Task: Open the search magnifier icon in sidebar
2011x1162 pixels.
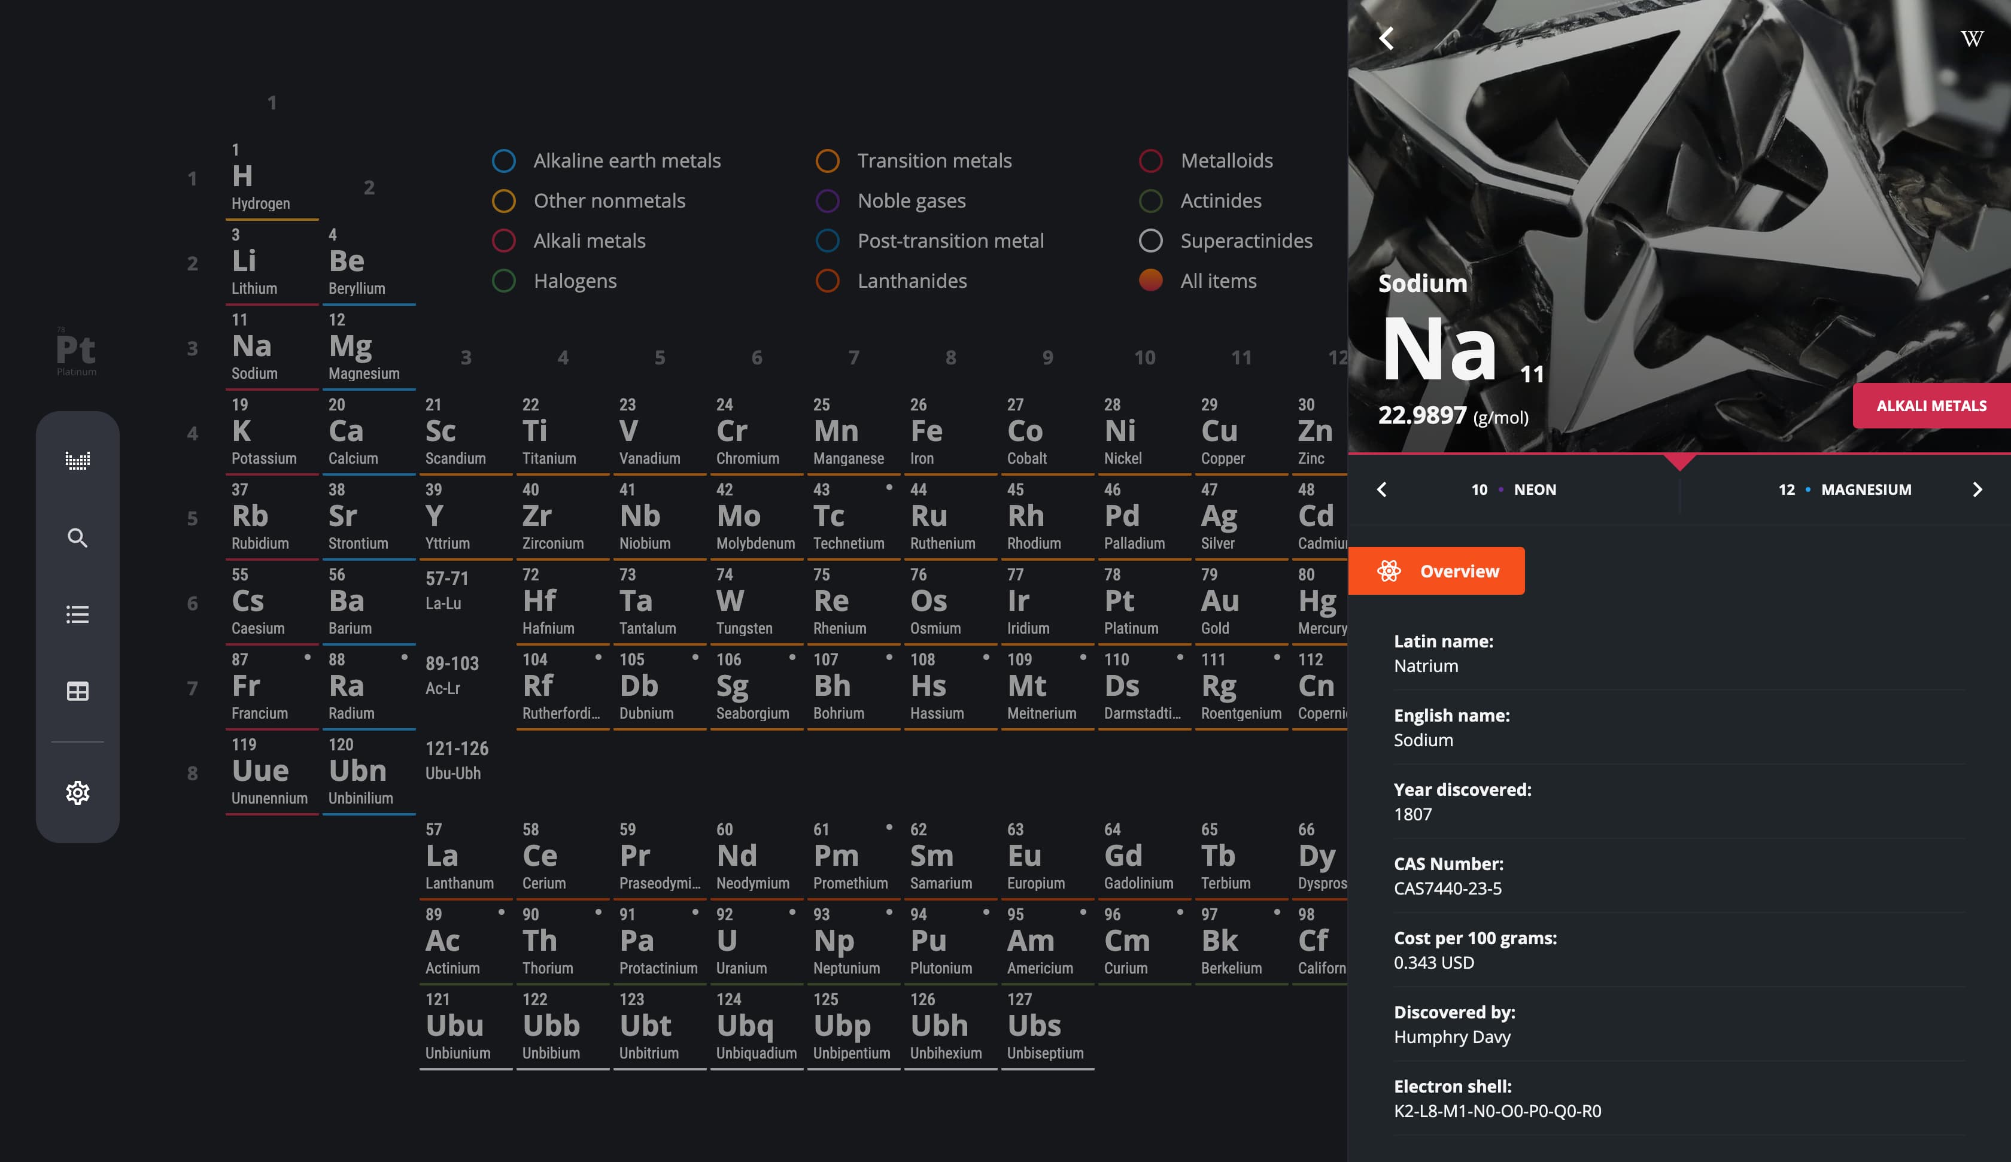Action: pyautogui.click(x=77, y=538)
